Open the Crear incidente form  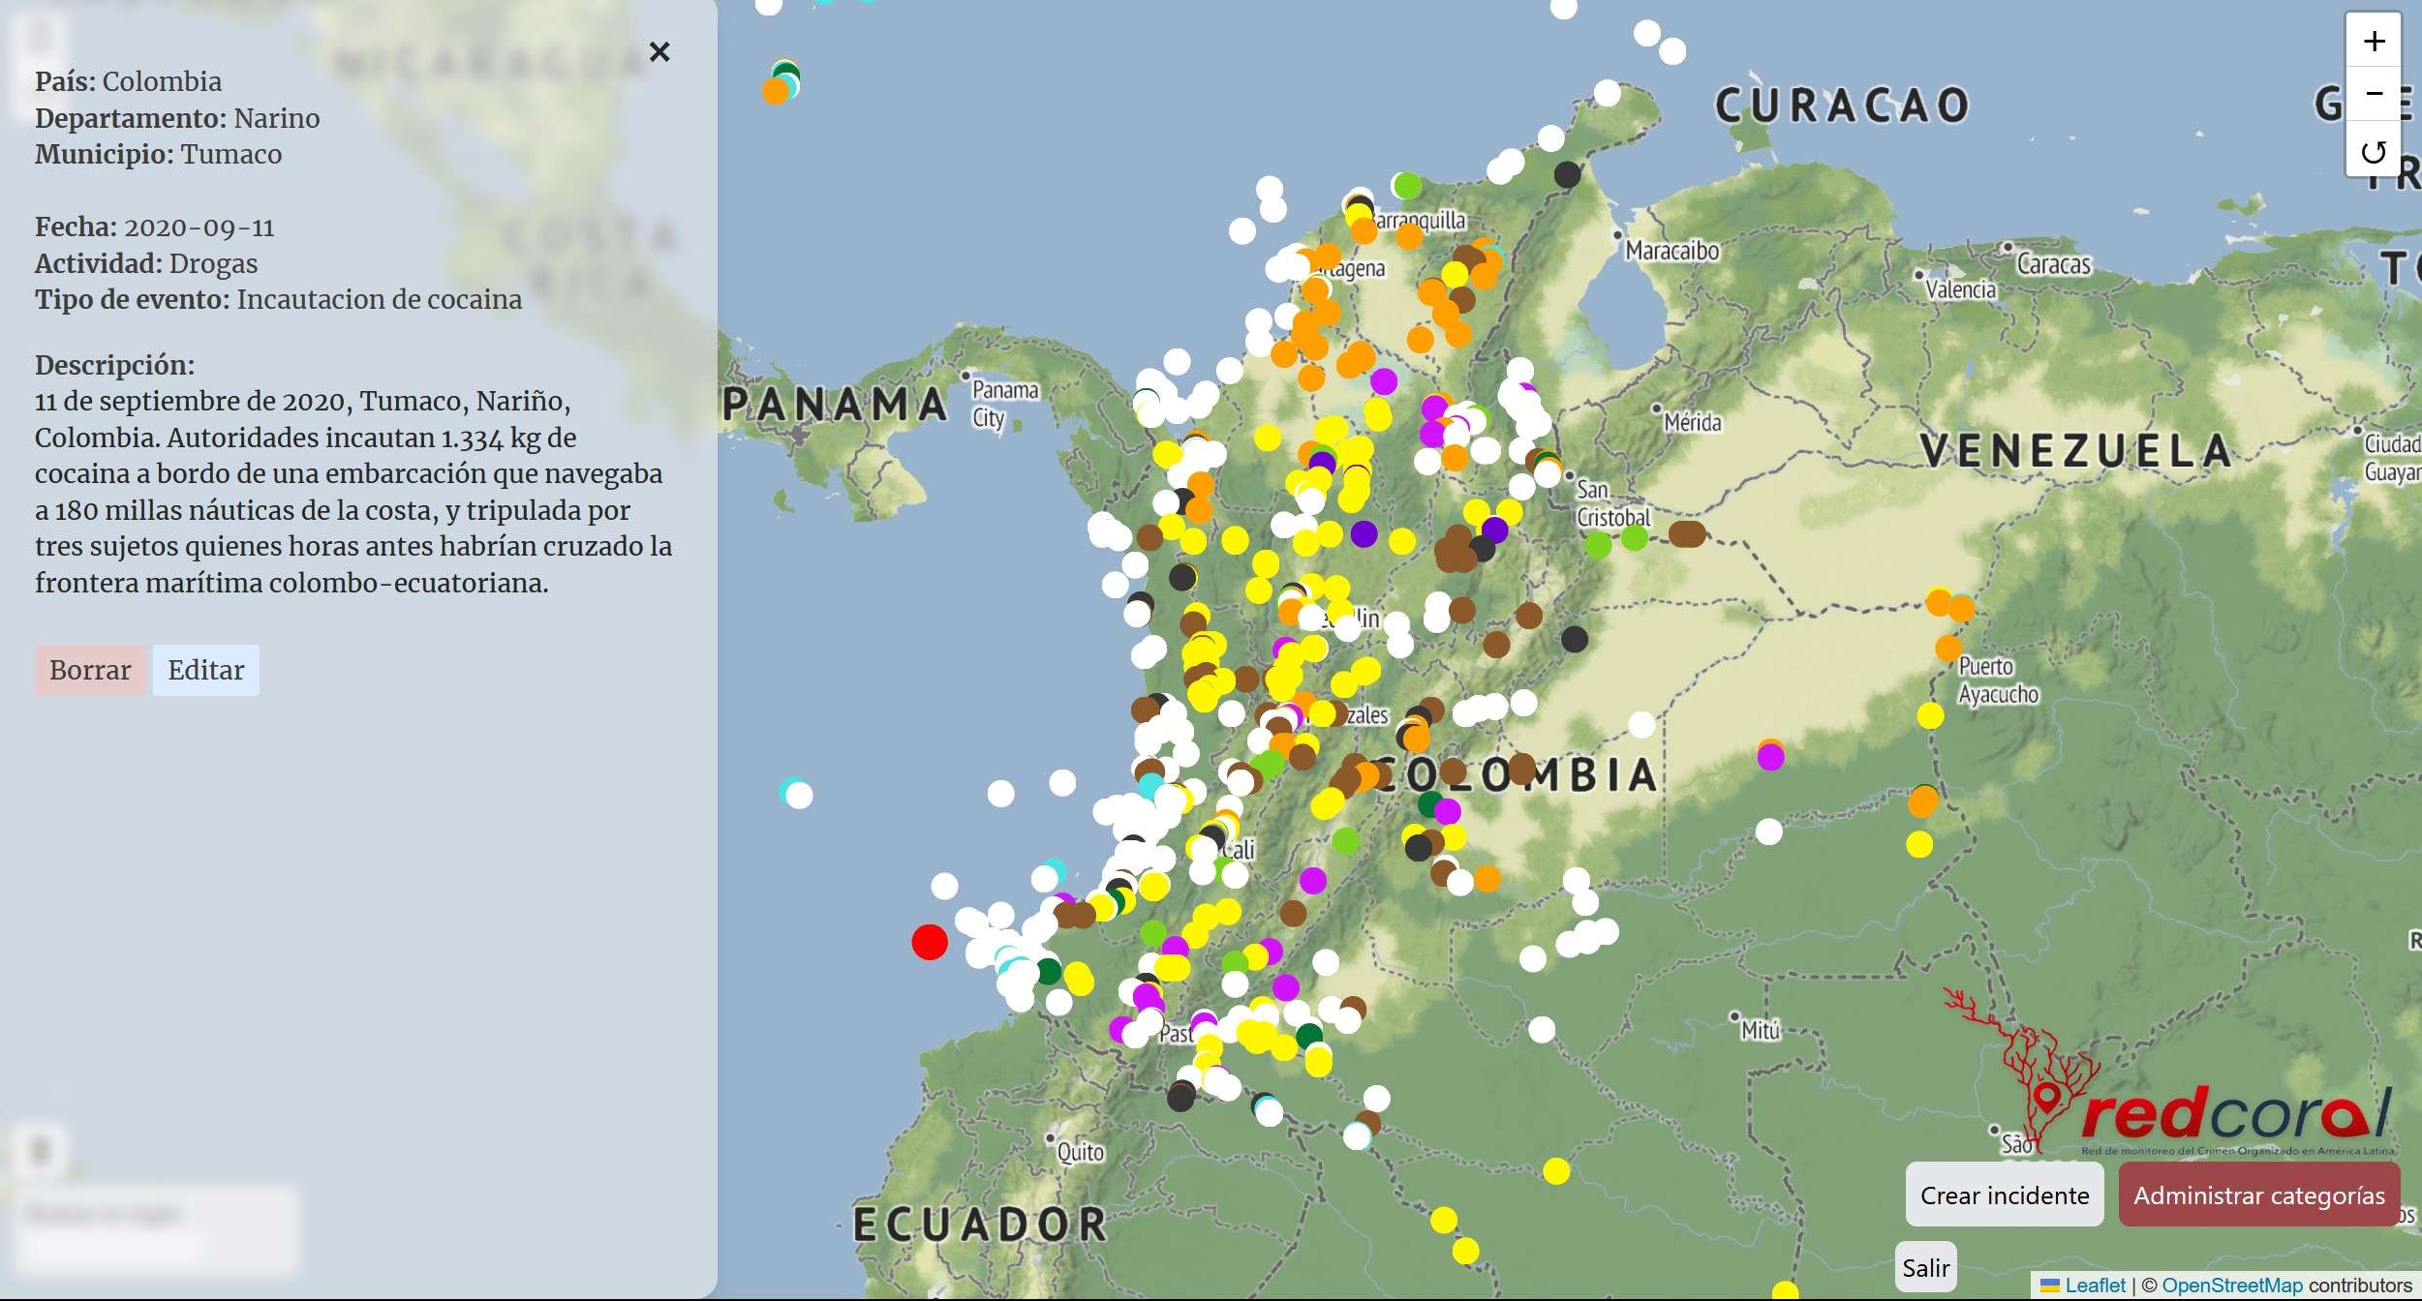[2005, 1195]
